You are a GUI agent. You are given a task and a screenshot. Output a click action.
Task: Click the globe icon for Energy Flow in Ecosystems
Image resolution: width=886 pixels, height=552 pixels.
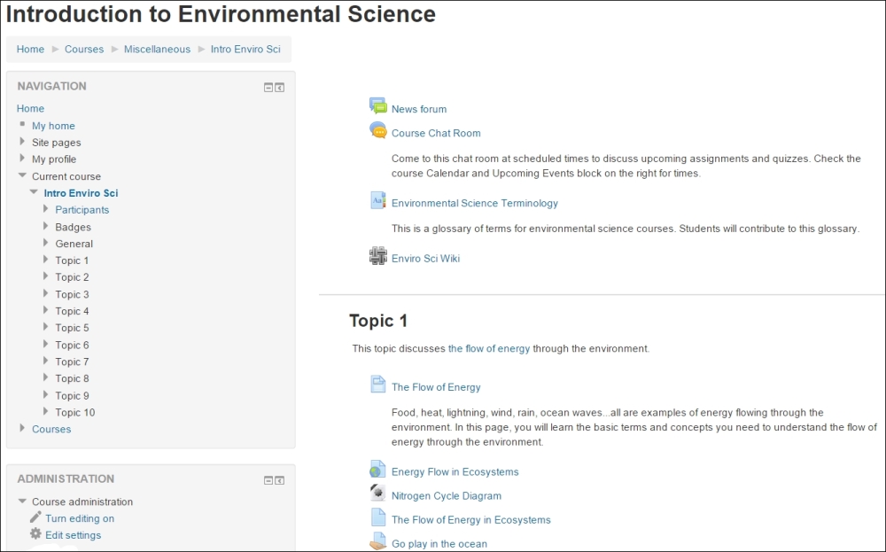[x=377, y=469]
